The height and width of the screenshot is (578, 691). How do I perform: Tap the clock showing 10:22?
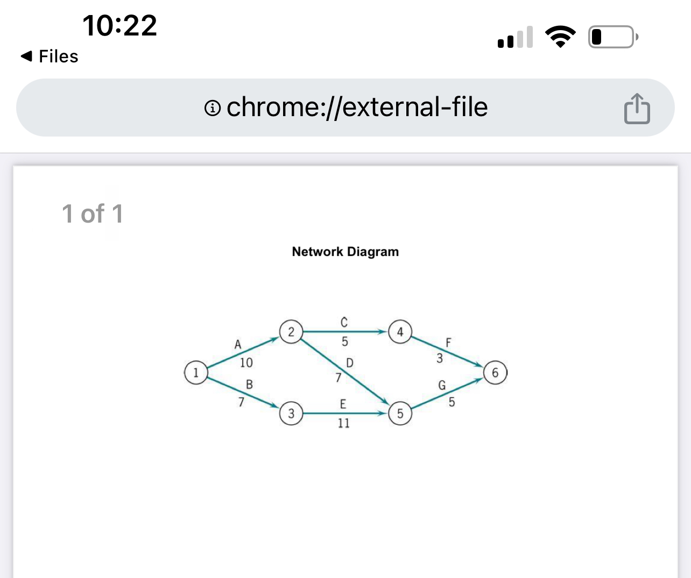(119, 25)
